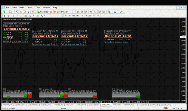This screenshot has width=188, height=111.
Task: Open the Navigator panel icon
Action: [x=25, y=12]
